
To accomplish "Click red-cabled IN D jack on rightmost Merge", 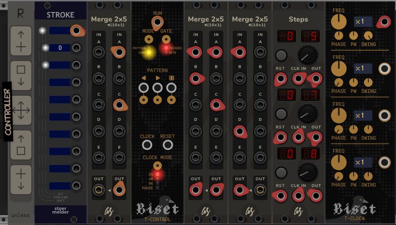I will coord(239,131).
